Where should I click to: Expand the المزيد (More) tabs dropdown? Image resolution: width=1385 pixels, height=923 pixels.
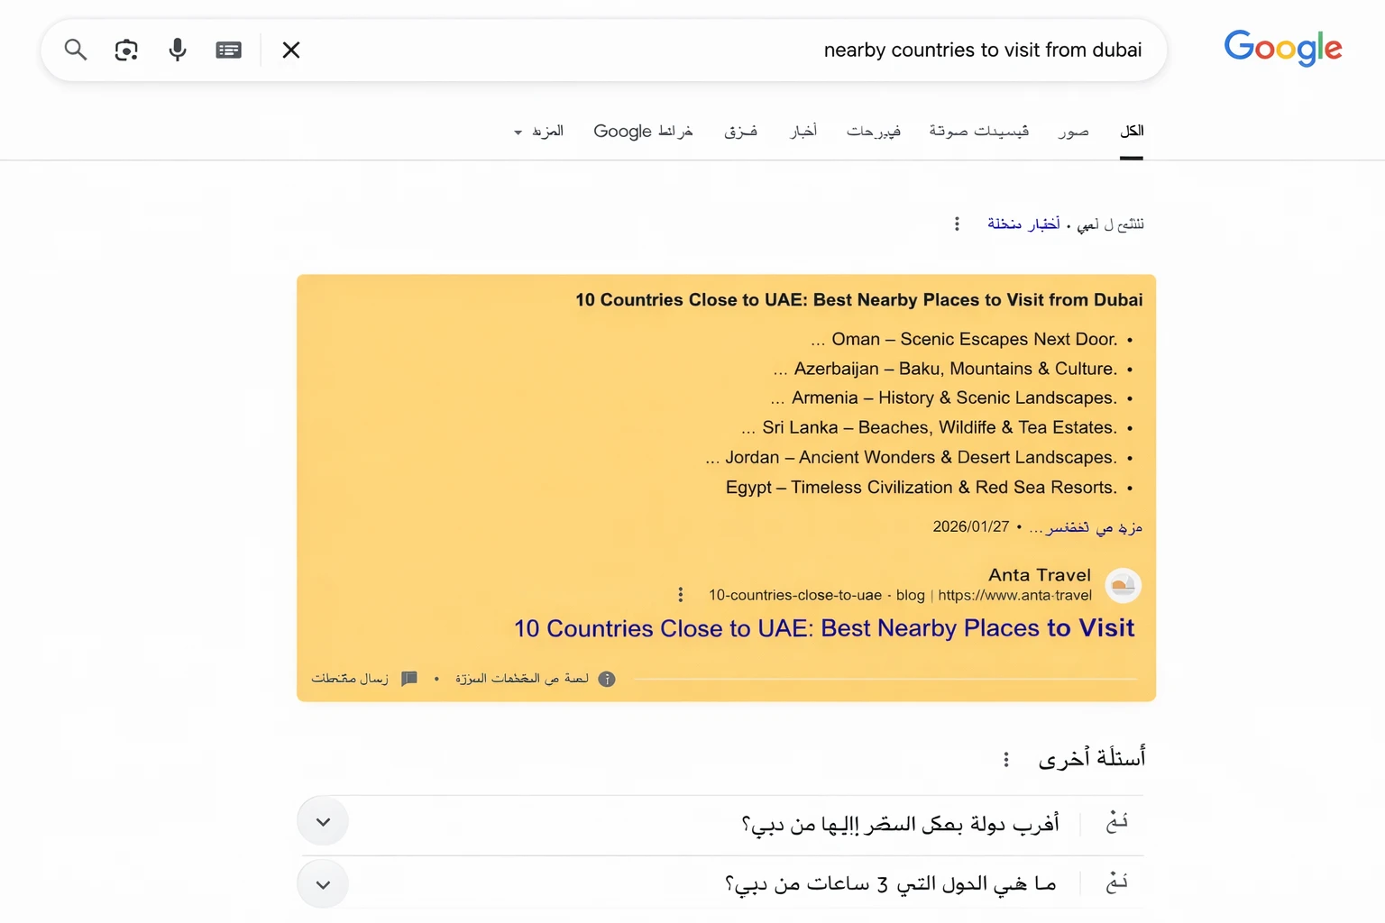click(x=537, y=131)
